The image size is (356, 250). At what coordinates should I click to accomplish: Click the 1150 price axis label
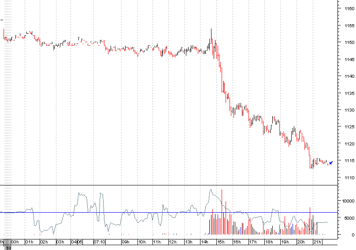[349, 42]
